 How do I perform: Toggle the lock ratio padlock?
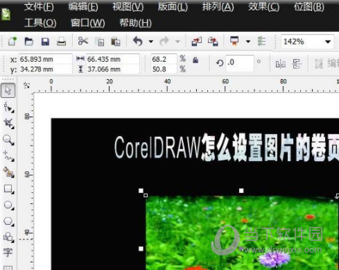[x=195, y=60]
